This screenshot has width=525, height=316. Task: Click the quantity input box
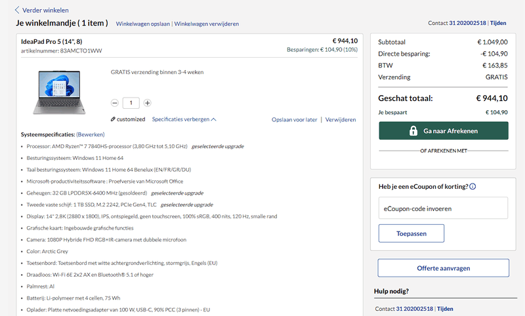[x=131, y=103]
